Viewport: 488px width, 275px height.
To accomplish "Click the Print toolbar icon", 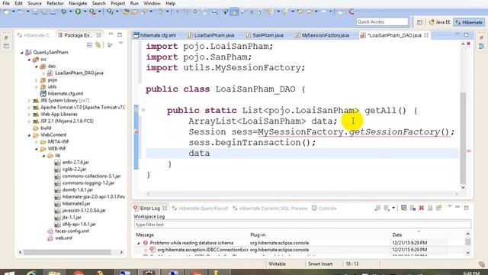I will coord(53,12).
